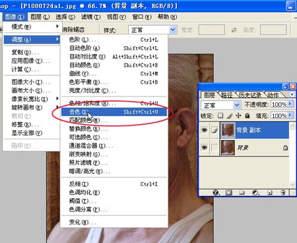Choose 去色 desaturate menu item
The image size is (297, 243).
pos(114,112)
